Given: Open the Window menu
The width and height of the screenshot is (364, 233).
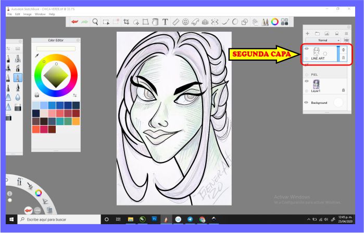Looking at the screenshot, I should (x=40, y=14).
